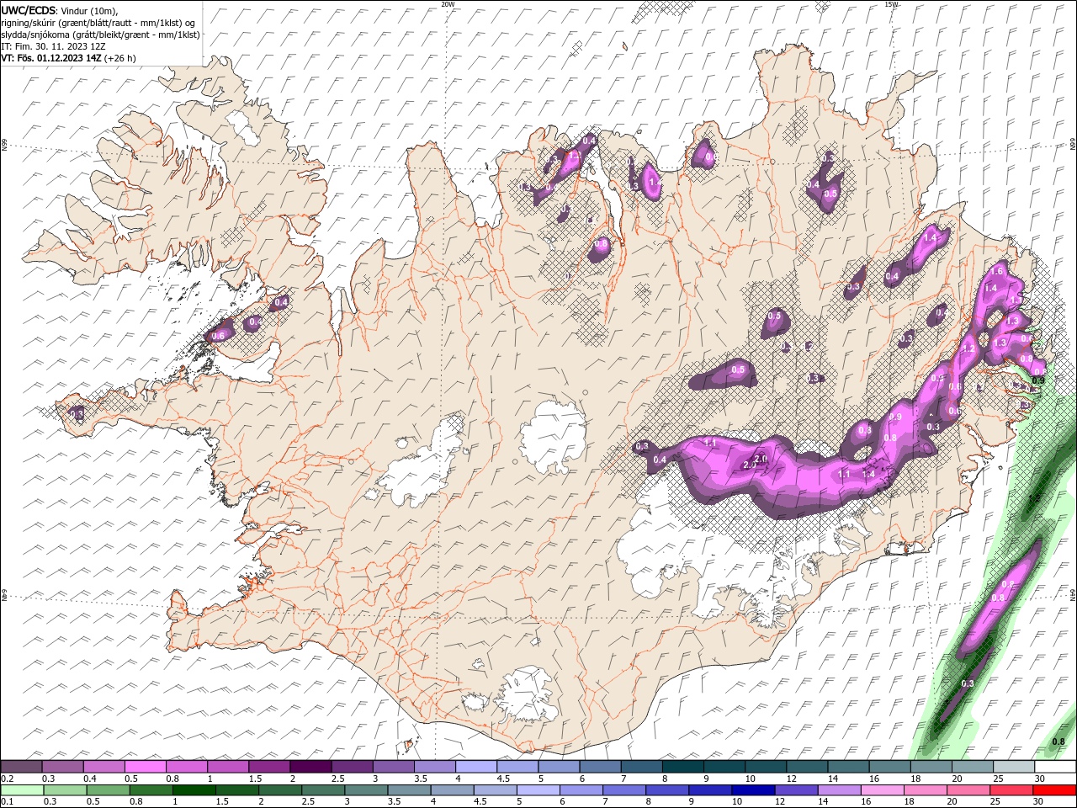Click the 0.1 label on the rain scale
Screen dimensions: 1077x808
click(x=8, y=801)
